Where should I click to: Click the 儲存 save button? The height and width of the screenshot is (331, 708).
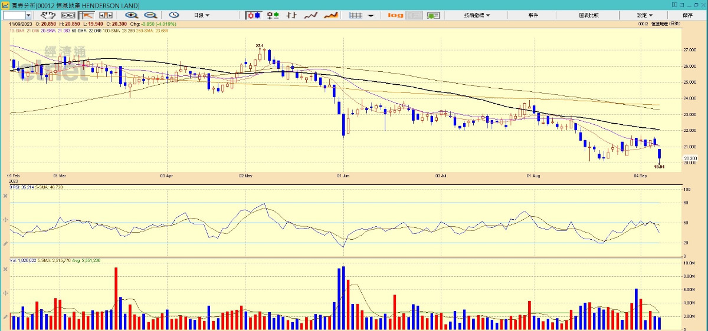(688, 15)
